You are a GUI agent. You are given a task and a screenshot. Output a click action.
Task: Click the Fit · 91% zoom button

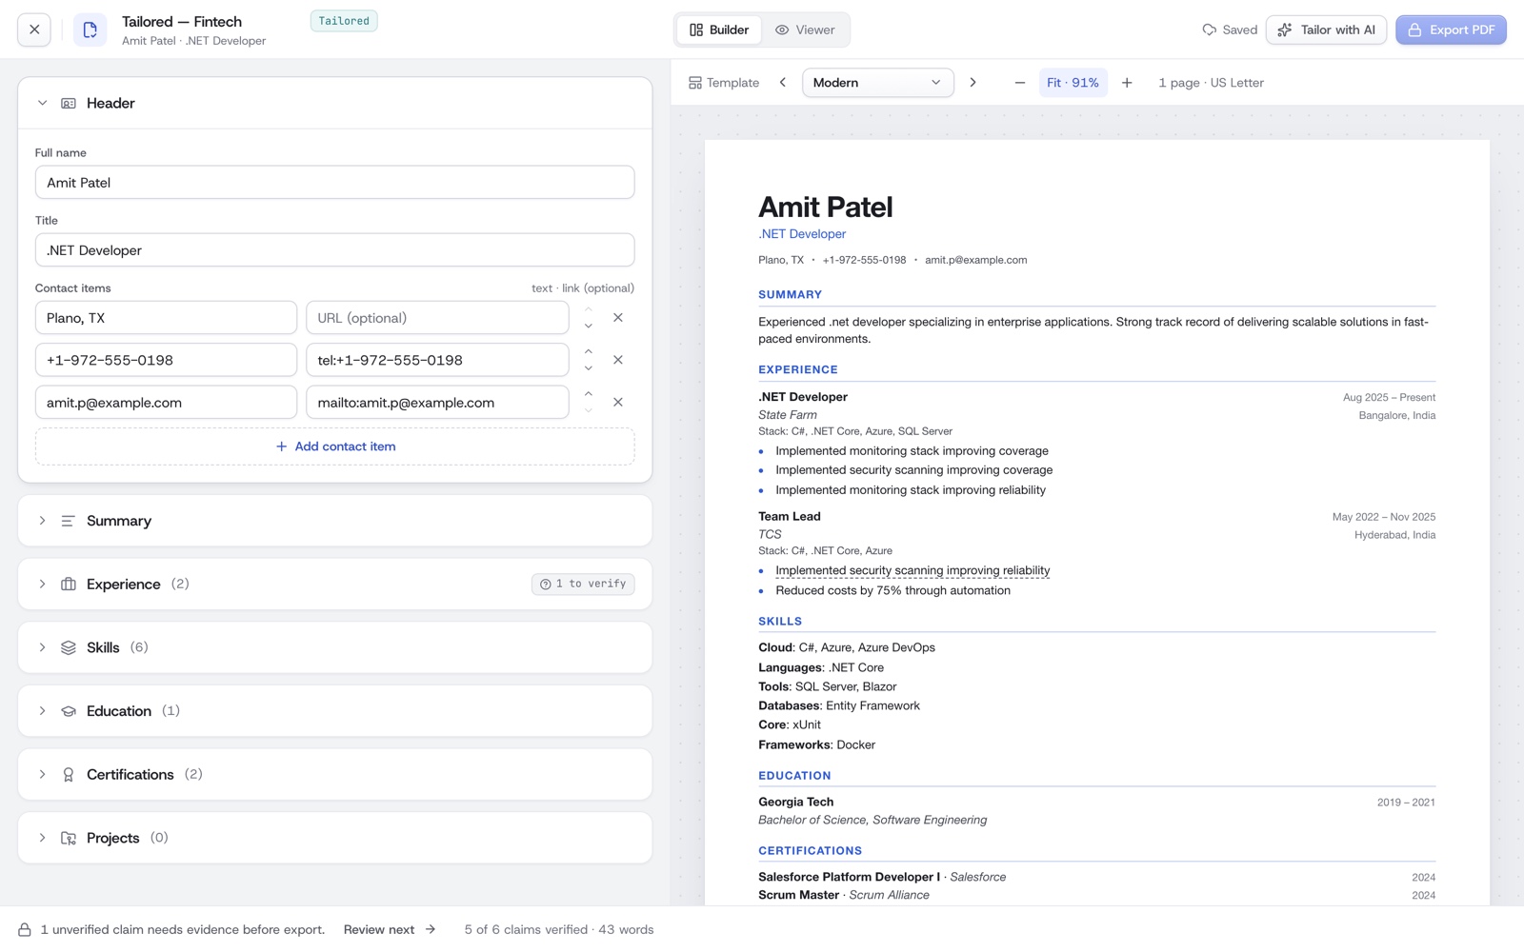1073,83
